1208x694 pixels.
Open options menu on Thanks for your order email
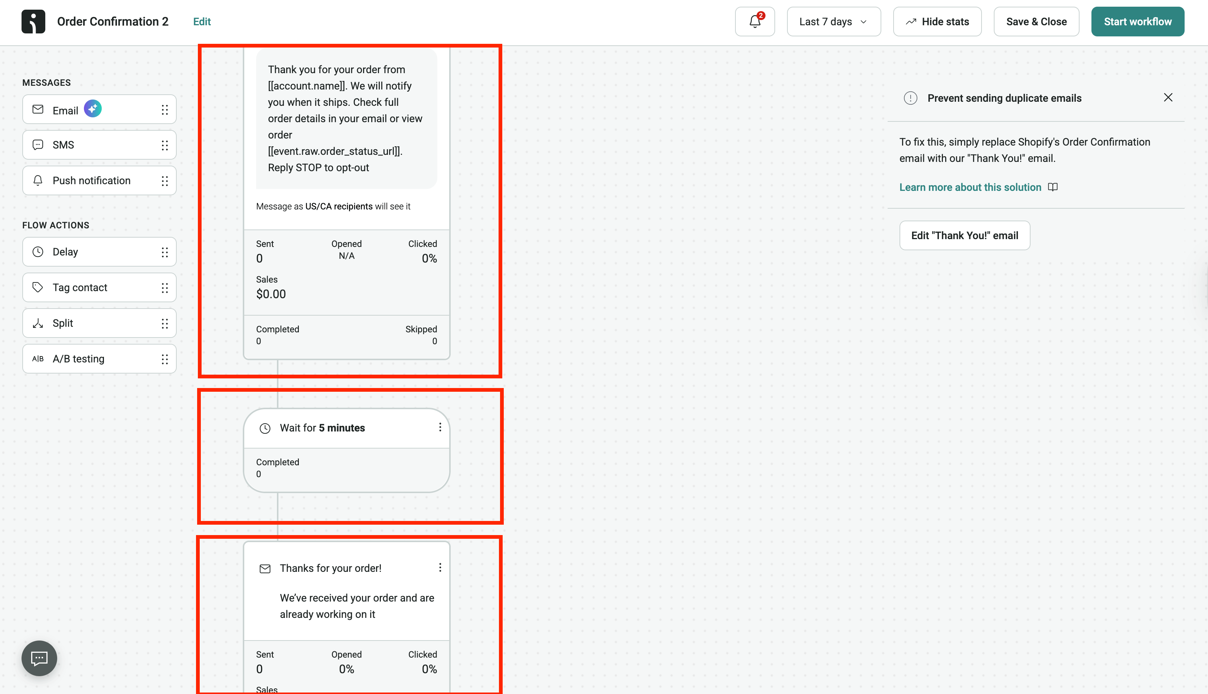click(x=440, y=567)
